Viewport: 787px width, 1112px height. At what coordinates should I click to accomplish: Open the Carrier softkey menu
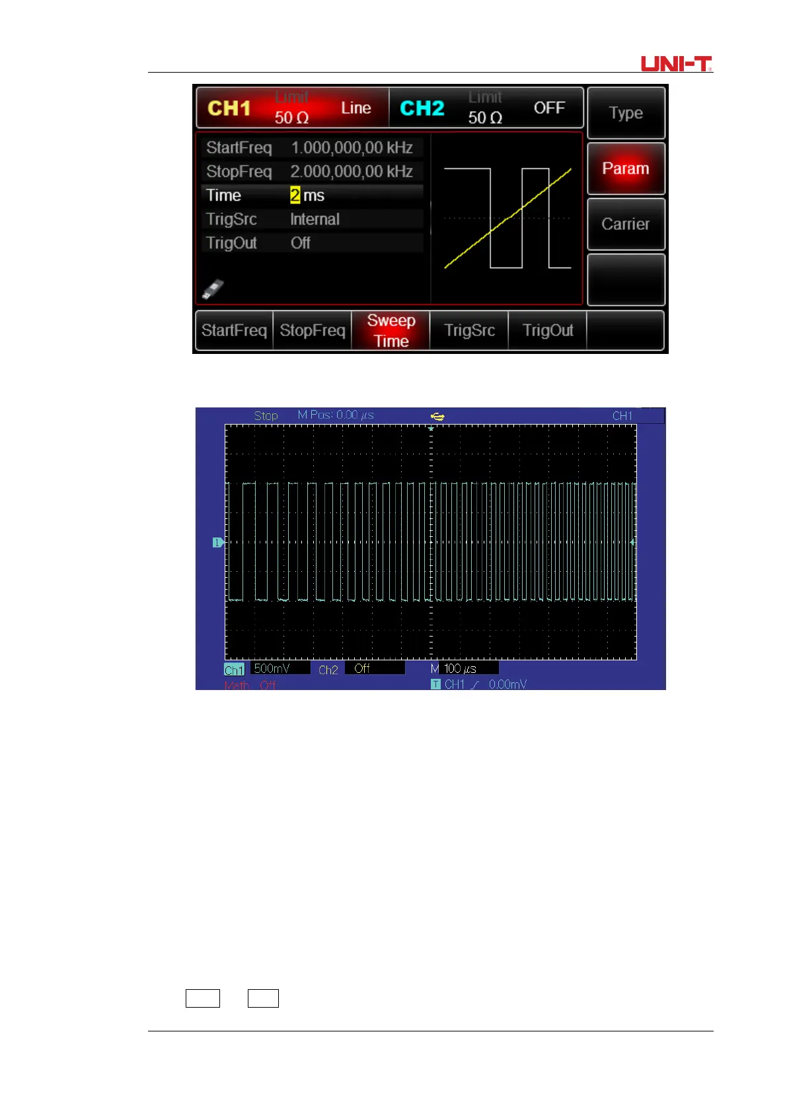[626, 224]
